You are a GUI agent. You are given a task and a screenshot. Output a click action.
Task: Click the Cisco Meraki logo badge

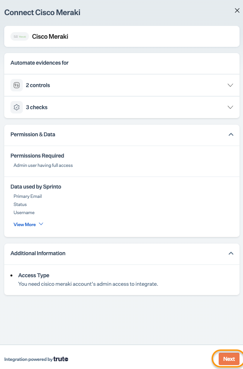pos(20,37)
